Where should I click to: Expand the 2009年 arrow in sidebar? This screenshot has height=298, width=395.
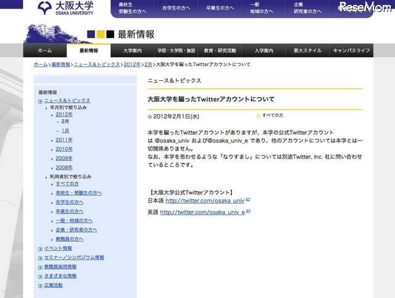pyautogui.click(x=52, y=159)
